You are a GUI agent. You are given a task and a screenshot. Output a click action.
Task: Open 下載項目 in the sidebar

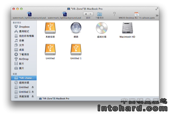(24, 54)
